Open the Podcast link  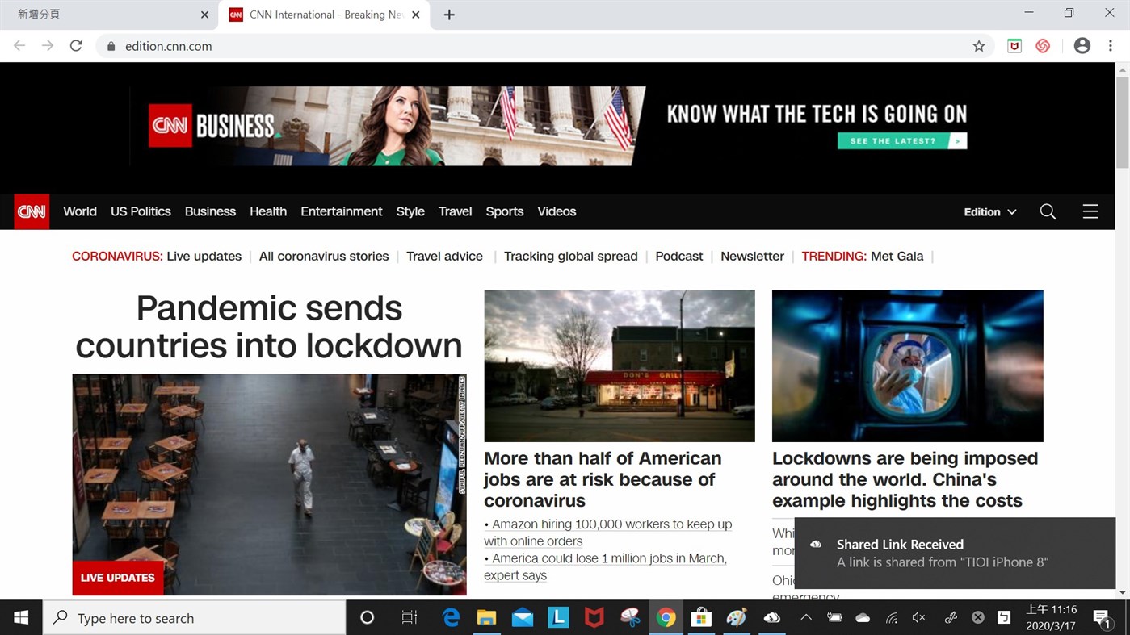(x=679, y=256)
